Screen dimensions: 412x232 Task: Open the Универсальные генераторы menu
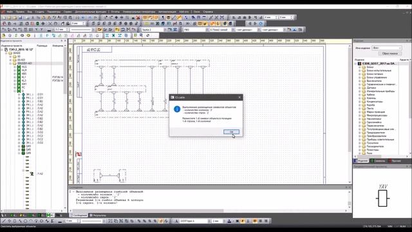139,12
